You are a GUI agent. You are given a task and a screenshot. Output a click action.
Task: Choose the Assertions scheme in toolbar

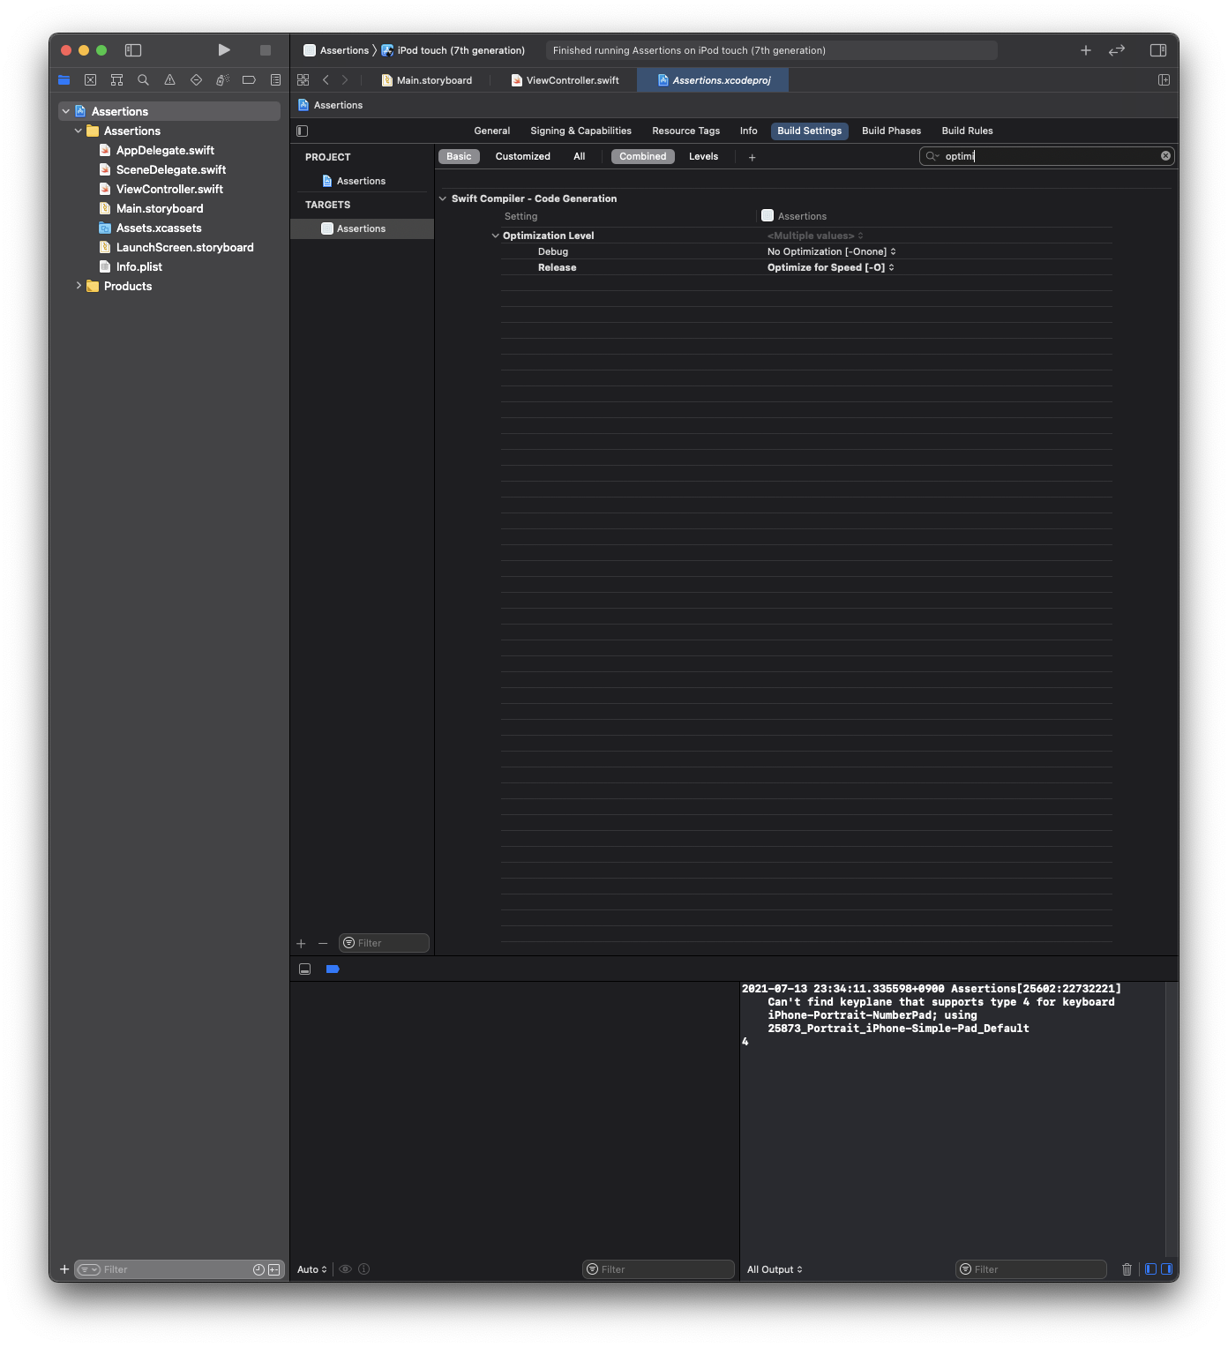pos(336,50)
